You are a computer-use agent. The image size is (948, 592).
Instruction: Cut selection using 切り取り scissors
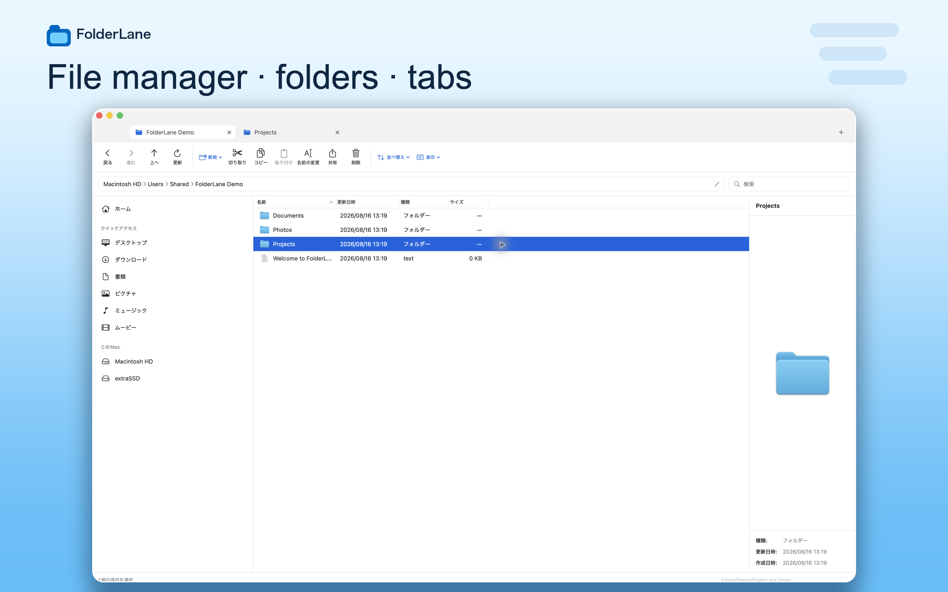pyautogui.click(x=237, y=157)
